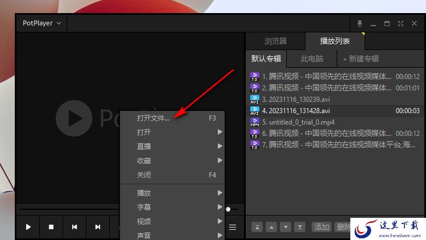The width and height of the screenshot is (426, 240).
Task: Select the 默认专辑 album tab
Action: point(266,59)
